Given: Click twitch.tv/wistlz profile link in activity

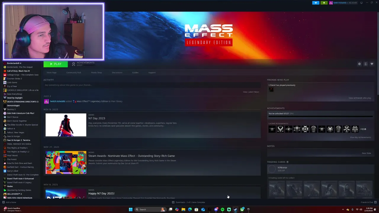Looking at the screenshot, I should pyautogui.click(x=57, y=101).
